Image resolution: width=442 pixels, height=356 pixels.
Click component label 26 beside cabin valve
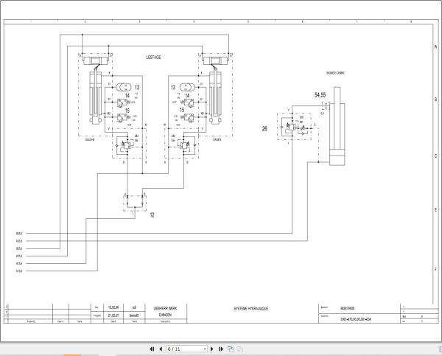(x=264, y=129)
